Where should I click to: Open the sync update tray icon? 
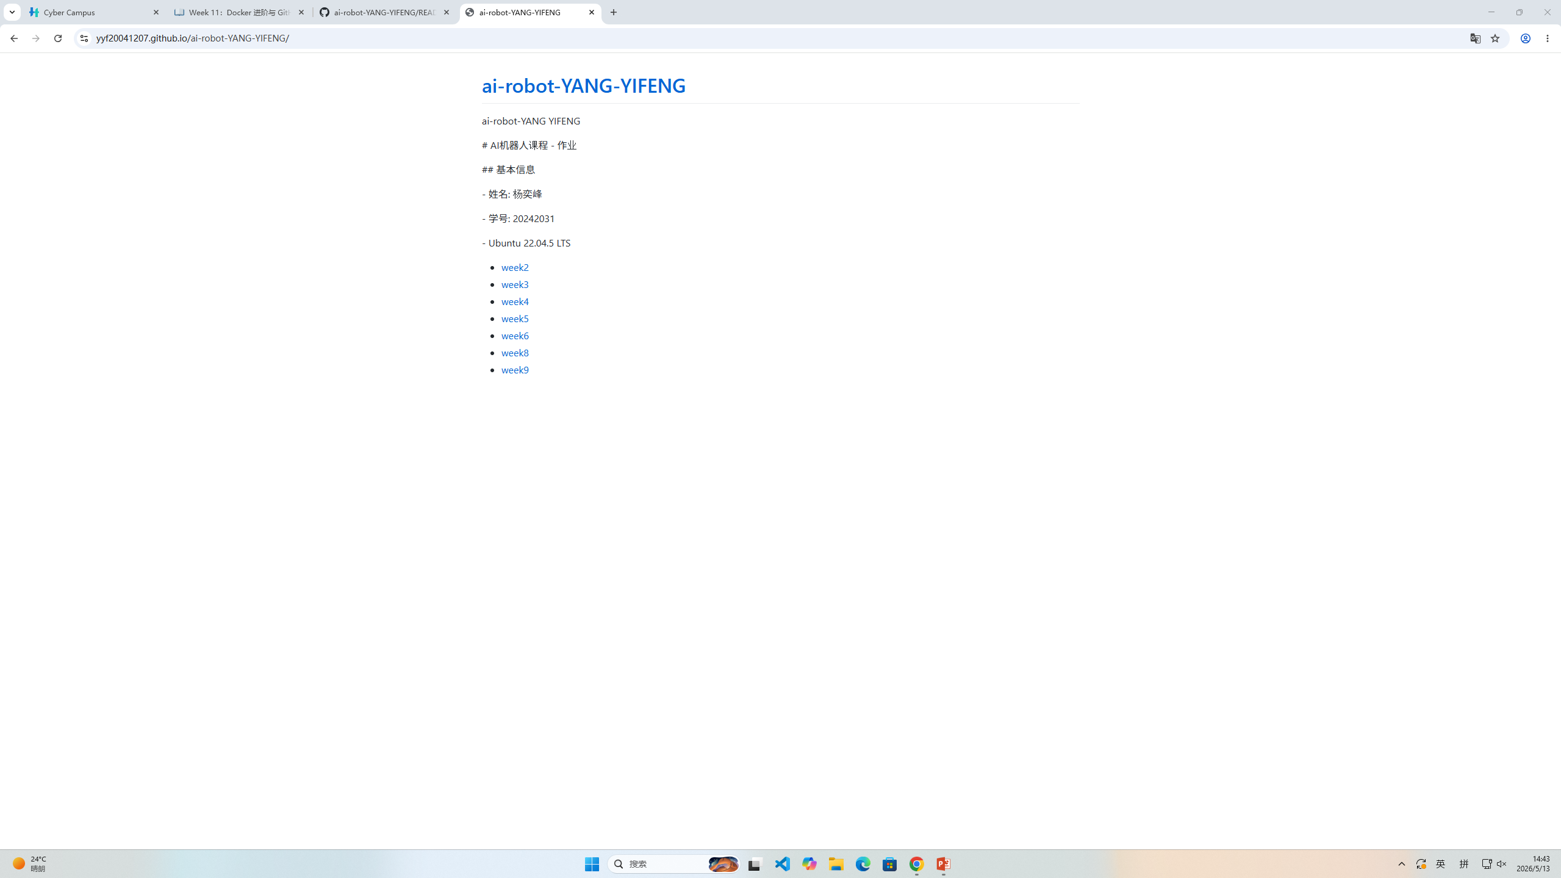coord(1421,864)
